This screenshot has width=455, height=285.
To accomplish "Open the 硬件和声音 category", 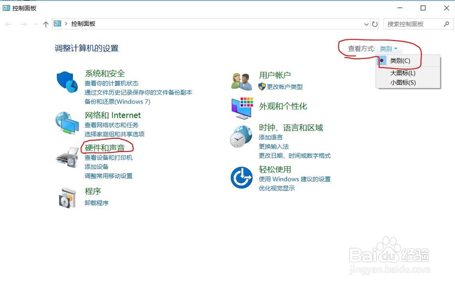I will click(105, 148).
